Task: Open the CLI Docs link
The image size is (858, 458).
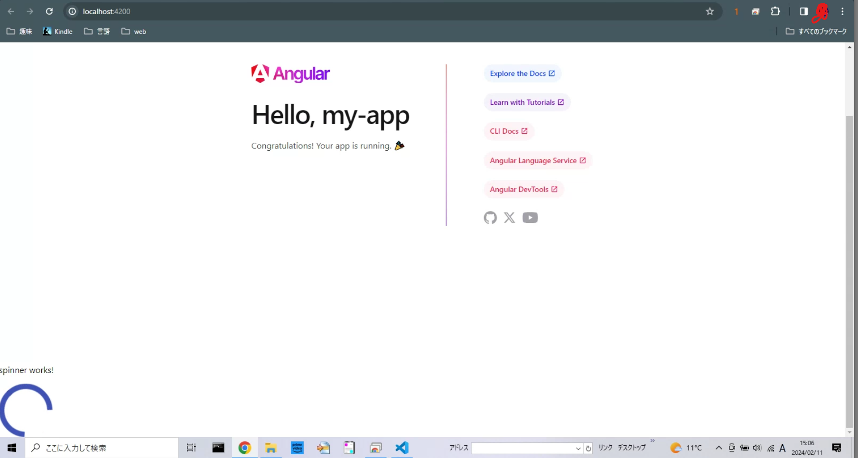Action: 509,131
